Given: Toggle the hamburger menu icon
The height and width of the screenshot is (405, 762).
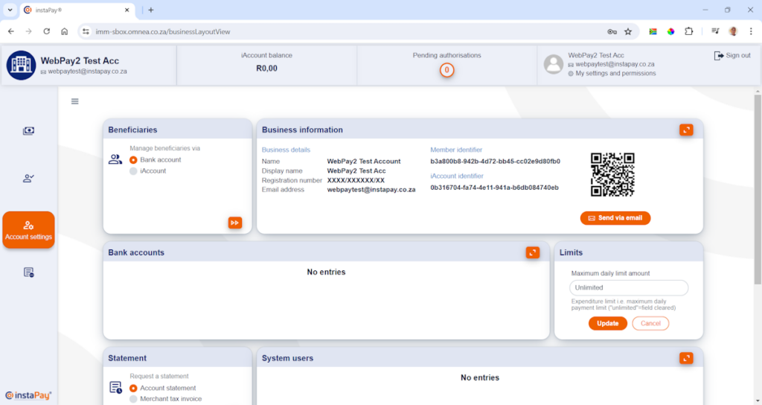Looking at the screenshot, I should 75,101.
